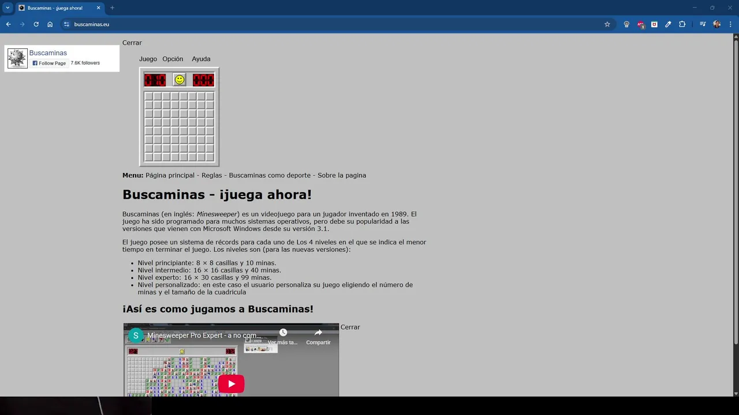Click the yellow smiley face reset button
The height and width of the screenshot is (415, 739).
point(180,80)
